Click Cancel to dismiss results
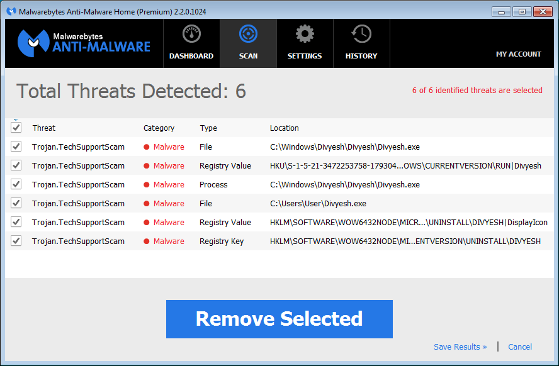This screenshot has width=559, height=366. click(x=520, y=347)
